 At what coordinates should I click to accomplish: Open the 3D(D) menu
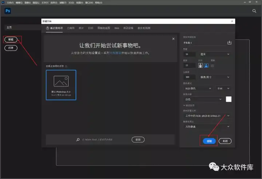pyautogui.click(x=71, y=3)
